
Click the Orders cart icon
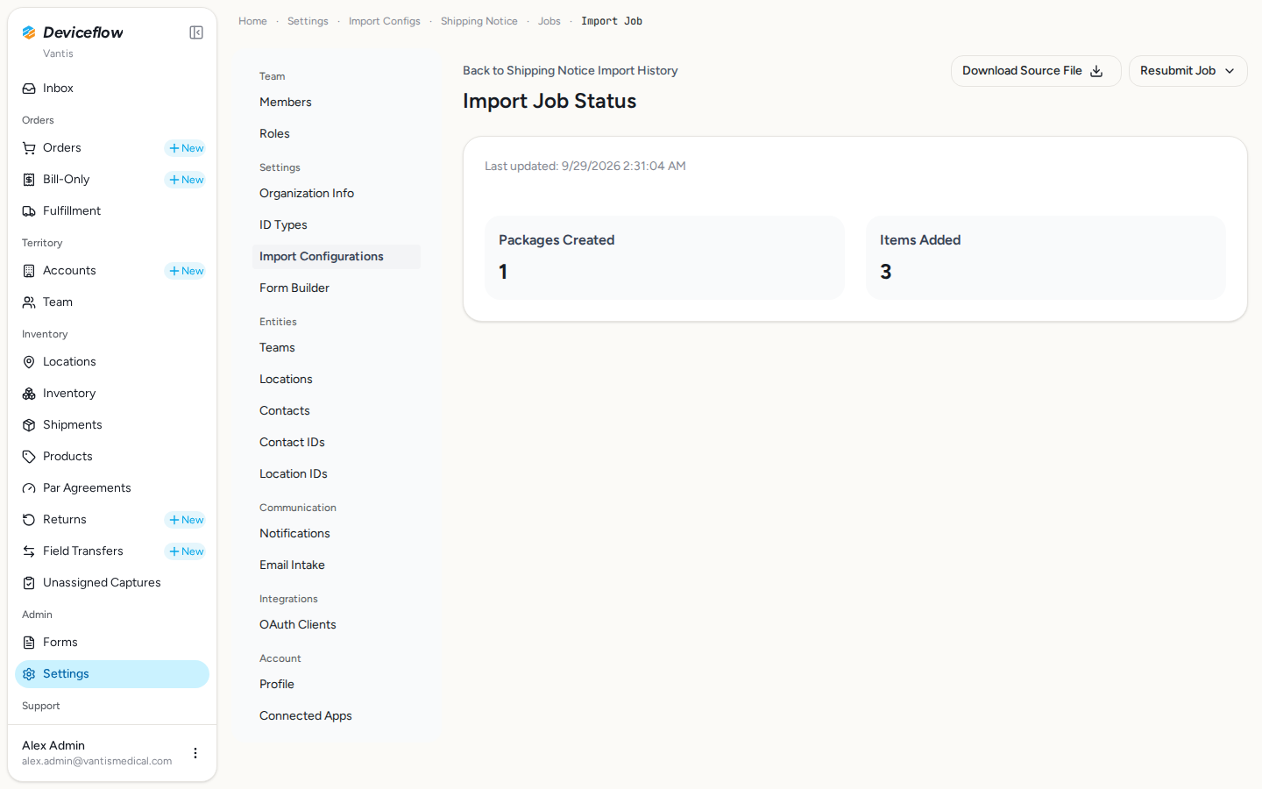[x=29, y=148]
